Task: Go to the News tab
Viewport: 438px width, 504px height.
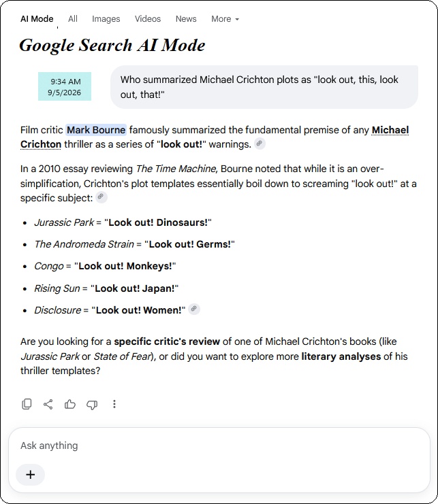Action: tap(186, 19)
